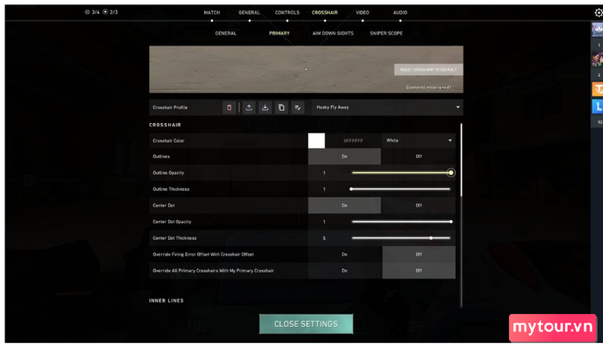This screenshot has width=603, height=350.
Task: Set Center Dot to Off
Action: pyautogui.click(x=419, y=206)
